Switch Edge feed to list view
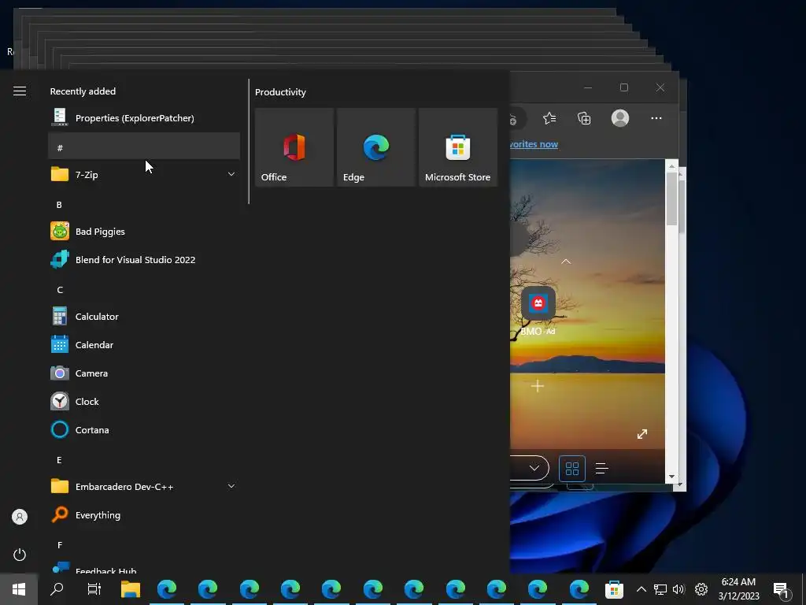Screen dimensions: 806x605 (602, 468)
